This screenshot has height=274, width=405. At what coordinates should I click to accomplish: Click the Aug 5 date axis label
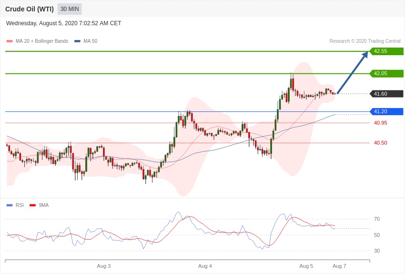[306, 266]
